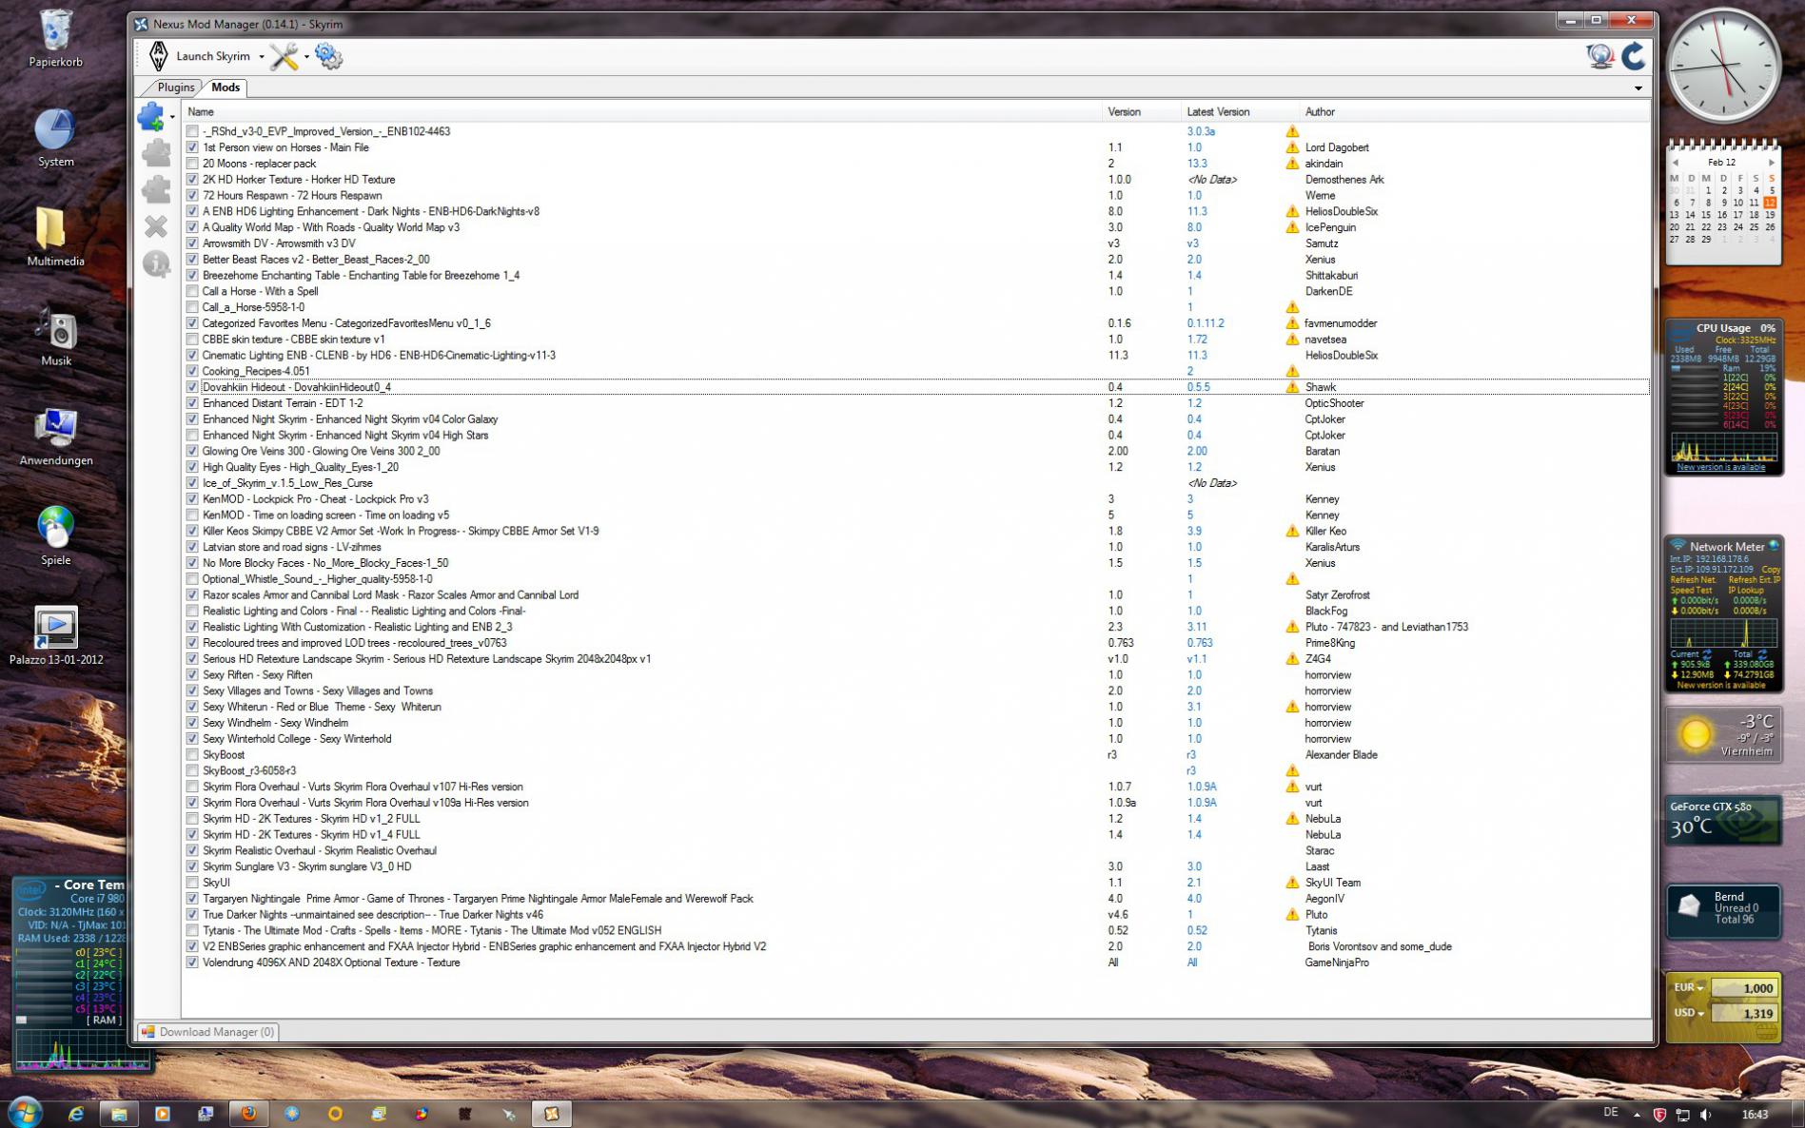Click the volume speaker tray icon
1805x1128 pixels.
pos(1706,1114)
